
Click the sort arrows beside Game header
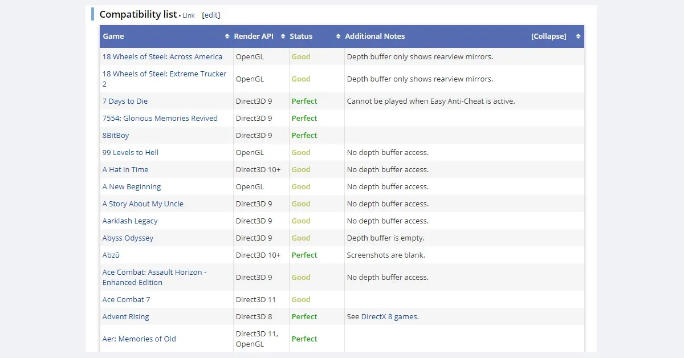point(227,36)
